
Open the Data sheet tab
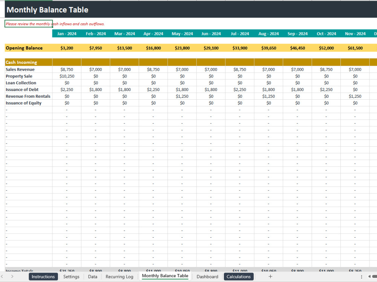(x=93, y=276)
